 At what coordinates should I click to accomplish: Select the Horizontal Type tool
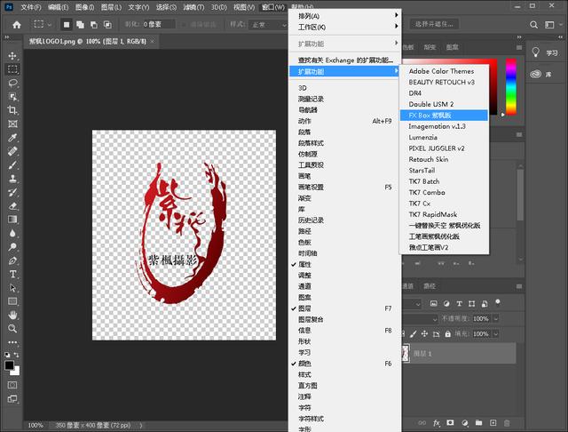tap(12, 274)
